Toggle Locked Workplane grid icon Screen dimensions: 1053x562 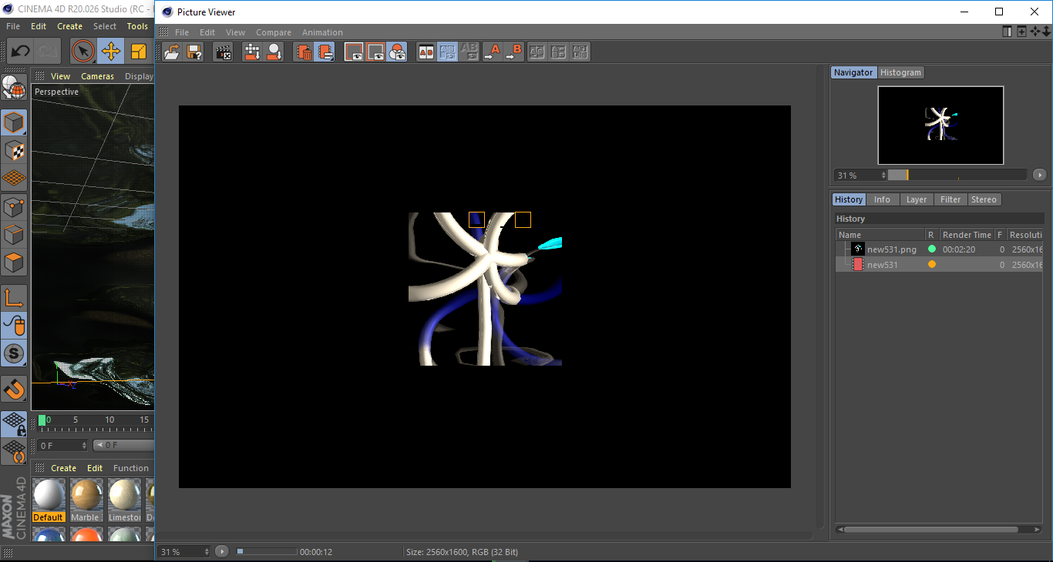(14, 423)
